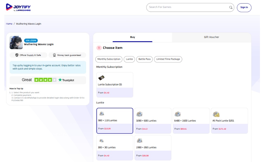Filter by Monthly Subscription chip
This screenshot has height=162, width=264.
109,59
